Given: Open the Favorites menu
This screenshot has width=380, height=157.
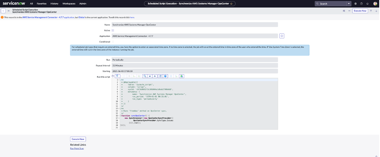Looking at the screenshot, I should [42, 3].
